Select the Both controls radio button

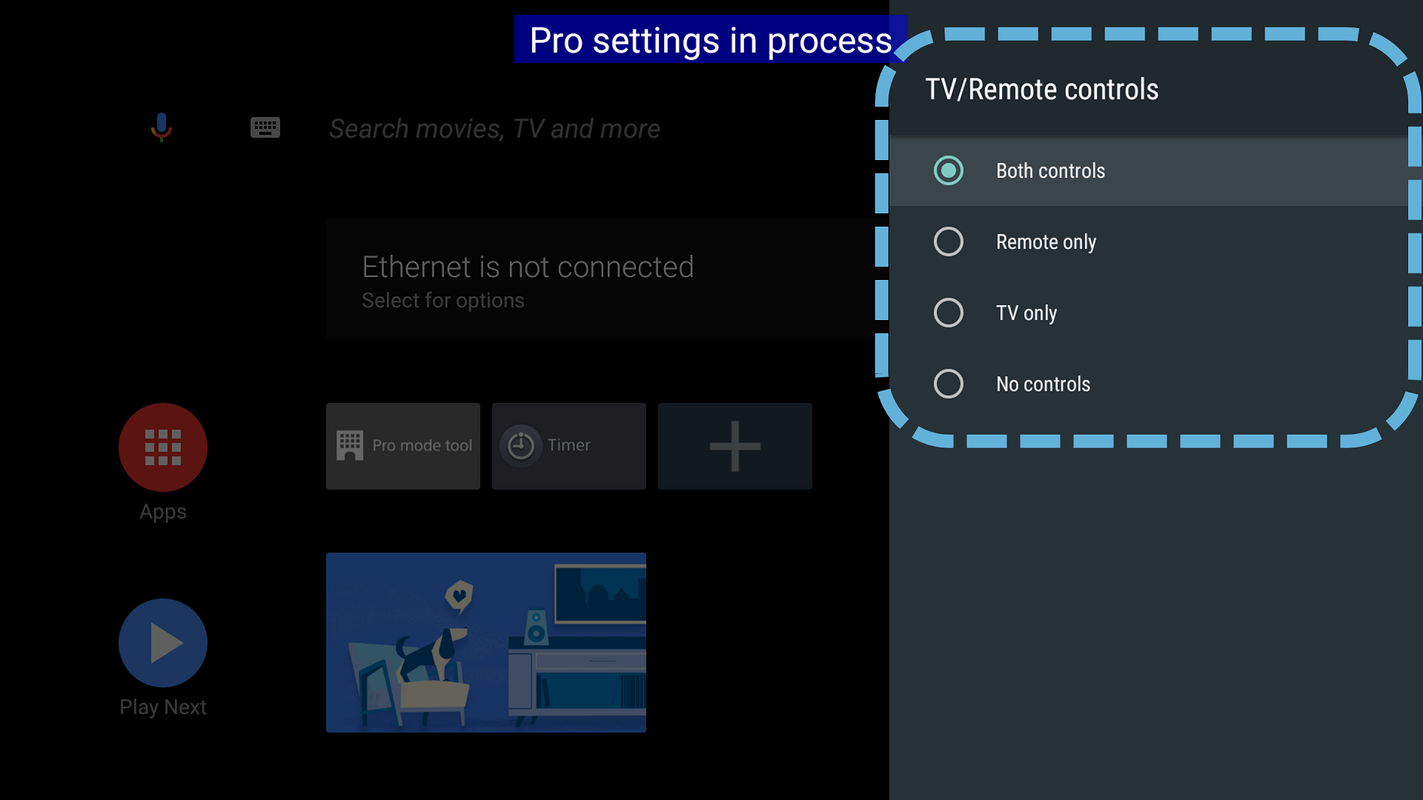[x=949, y=170]
